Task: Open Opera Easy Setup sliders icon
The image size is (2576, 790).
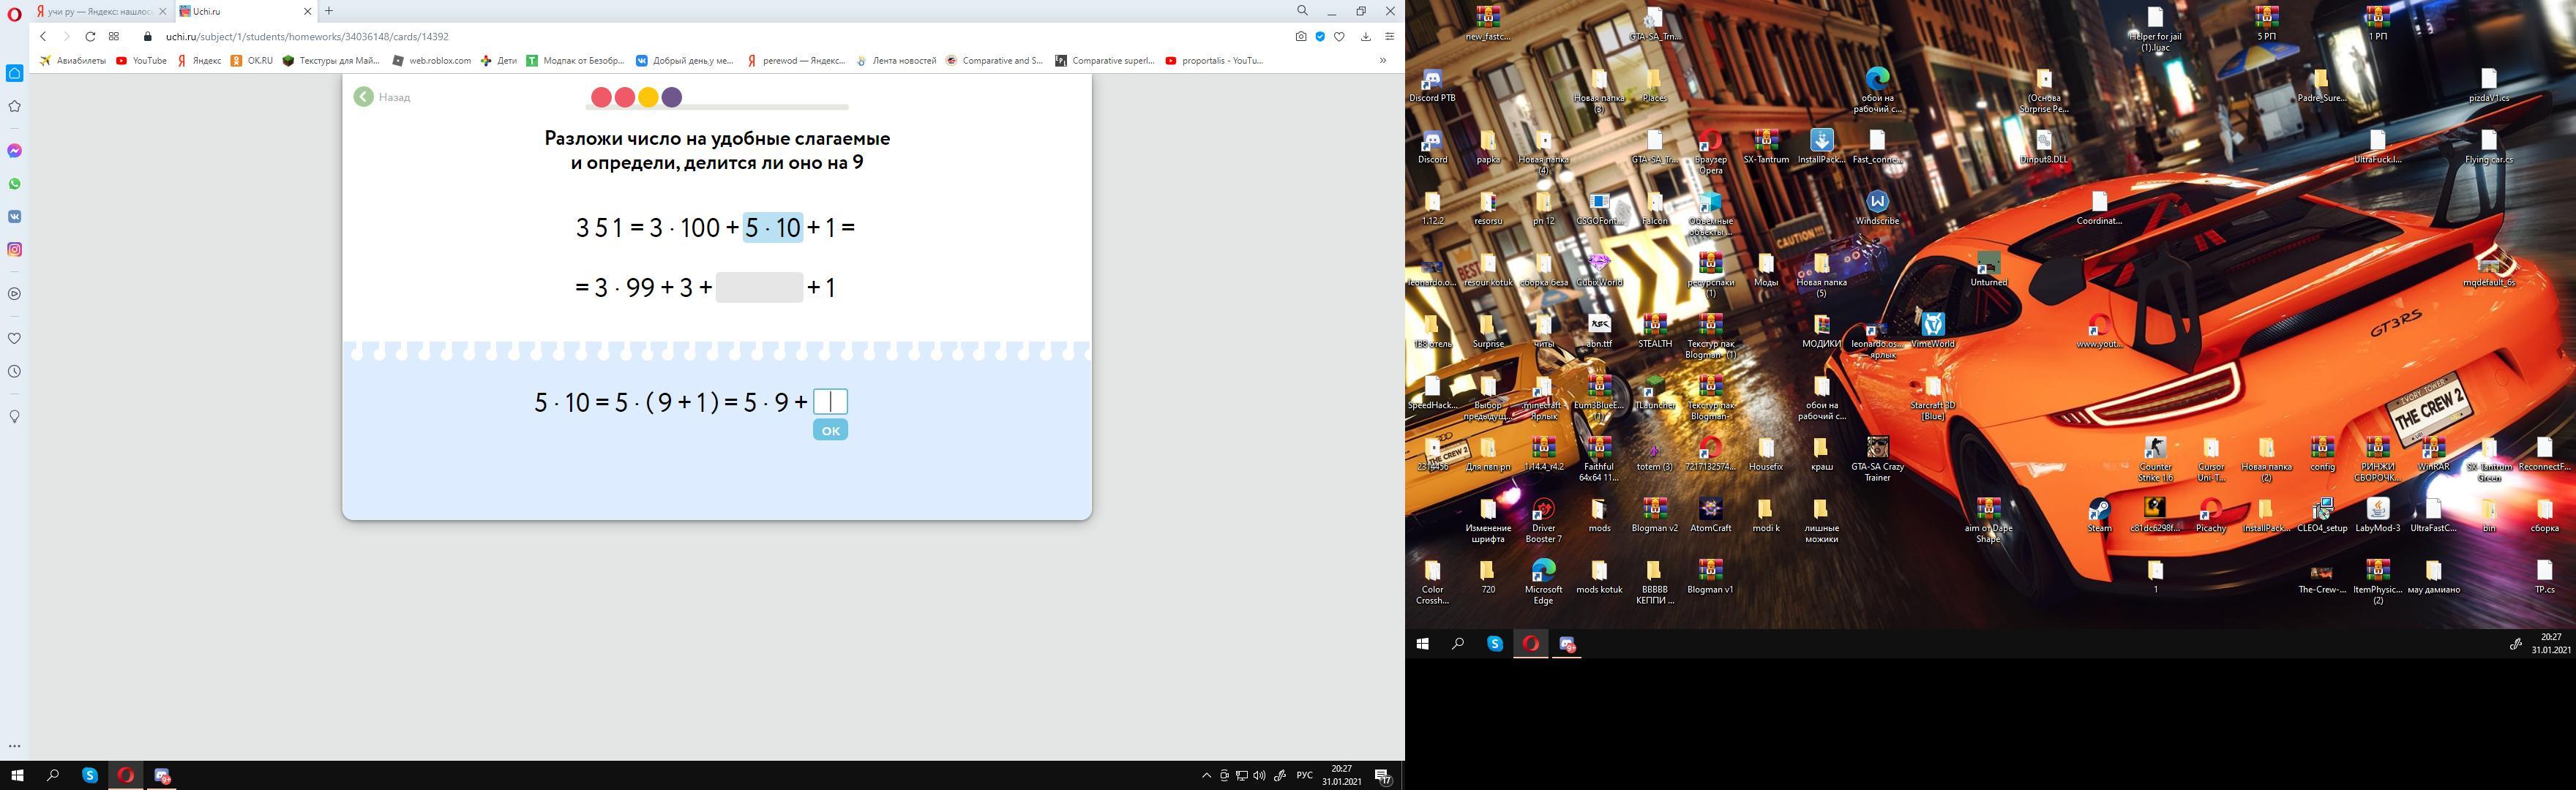Action: 1389,36
